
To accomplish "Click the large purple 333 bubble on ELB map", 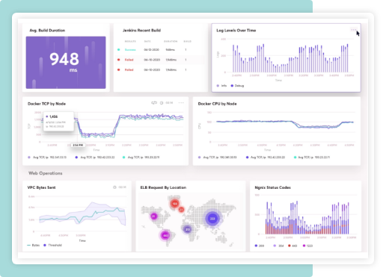I will click(212, 219).
